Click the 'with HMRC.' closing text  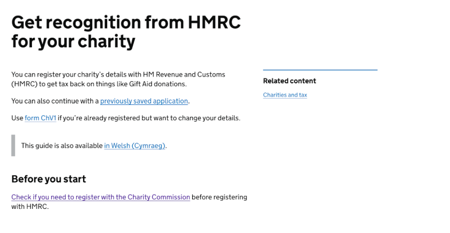click(x=30, y=207)
